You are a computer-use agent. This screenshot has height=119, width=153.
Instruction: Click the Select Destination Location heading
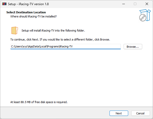pos(26,12)
